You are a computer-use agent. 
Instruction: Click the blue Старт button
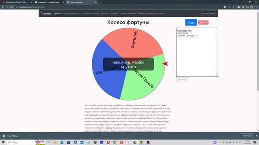[x=191, y=23]
